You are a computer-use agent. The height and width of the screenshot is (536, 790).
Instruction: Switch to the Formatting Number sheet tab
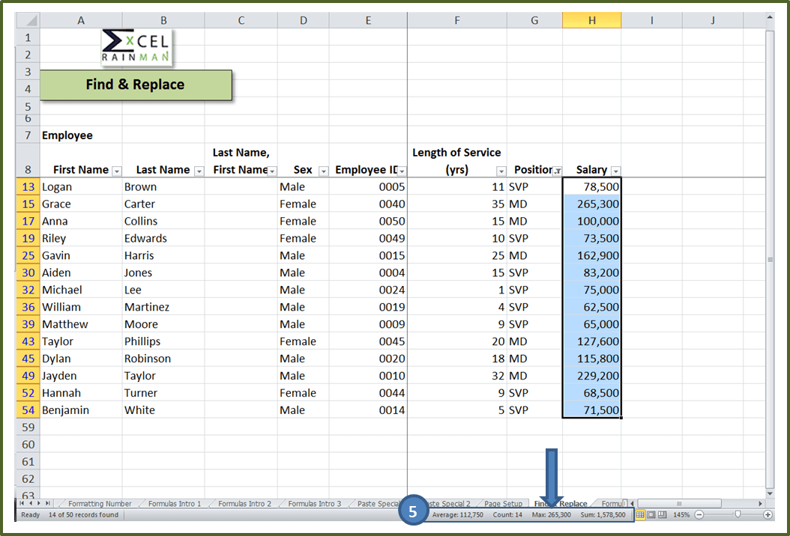click(99, 504)
